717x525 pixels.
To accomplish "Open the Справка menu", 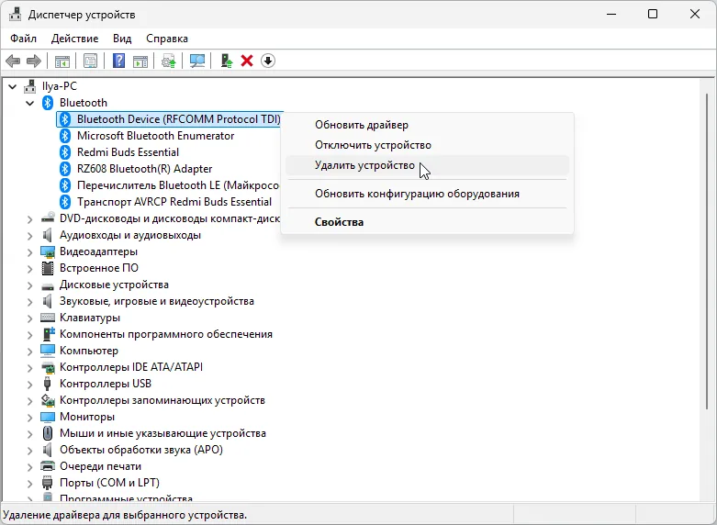I will click(167, 39).
